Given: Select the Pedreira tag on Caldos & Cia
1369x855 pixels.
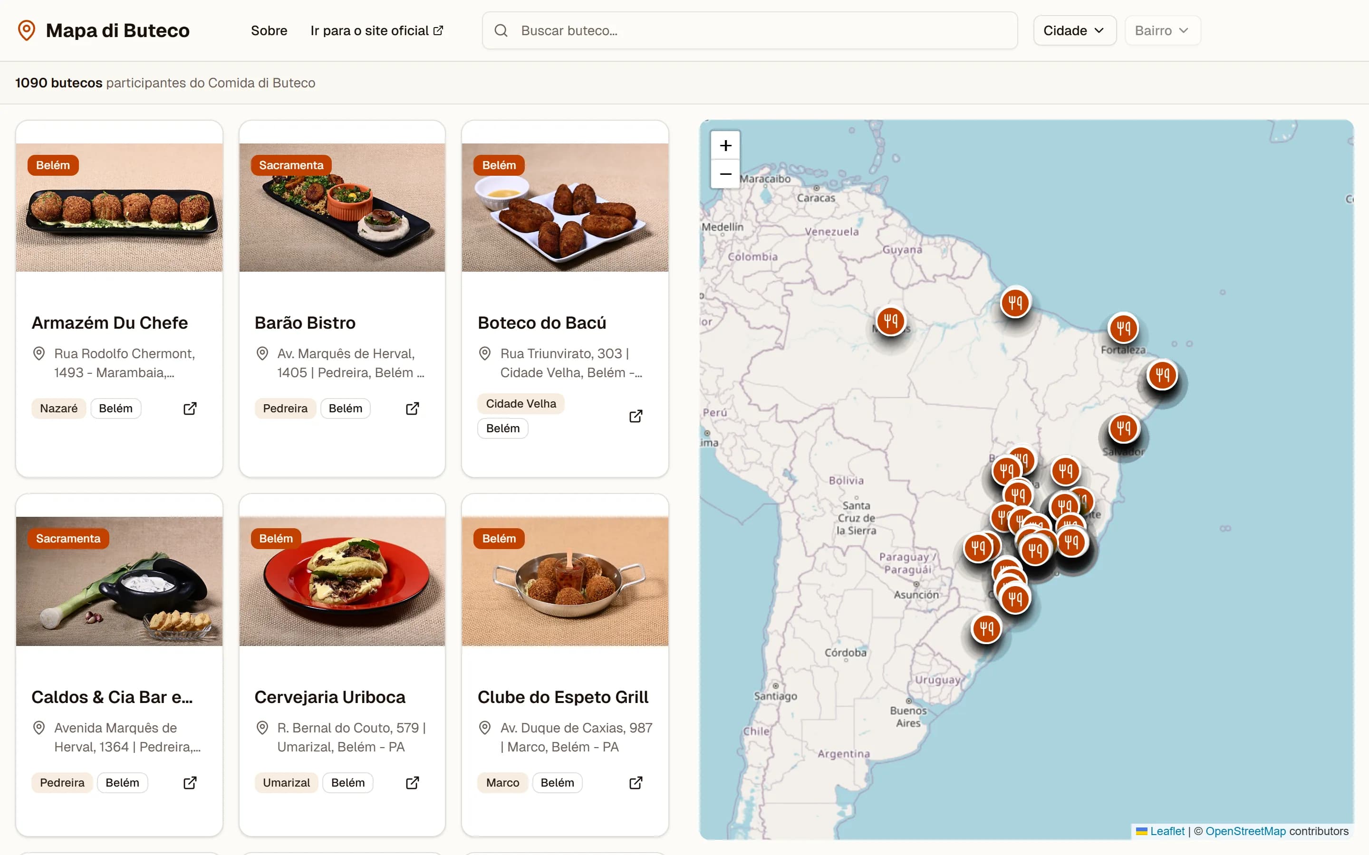Looking at the screenshot, I should tap(62, 783).
